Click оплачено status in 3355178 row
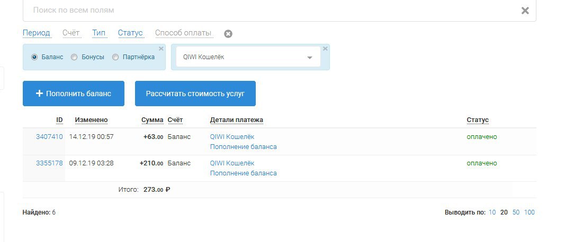The height and width of the screenshot is (242, 565). click(482, 163)
